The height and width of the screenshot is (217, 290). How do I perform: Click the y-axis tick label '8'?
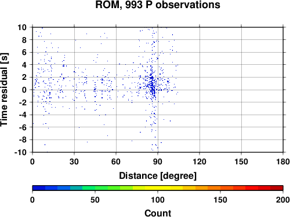[x=24, y=40]
